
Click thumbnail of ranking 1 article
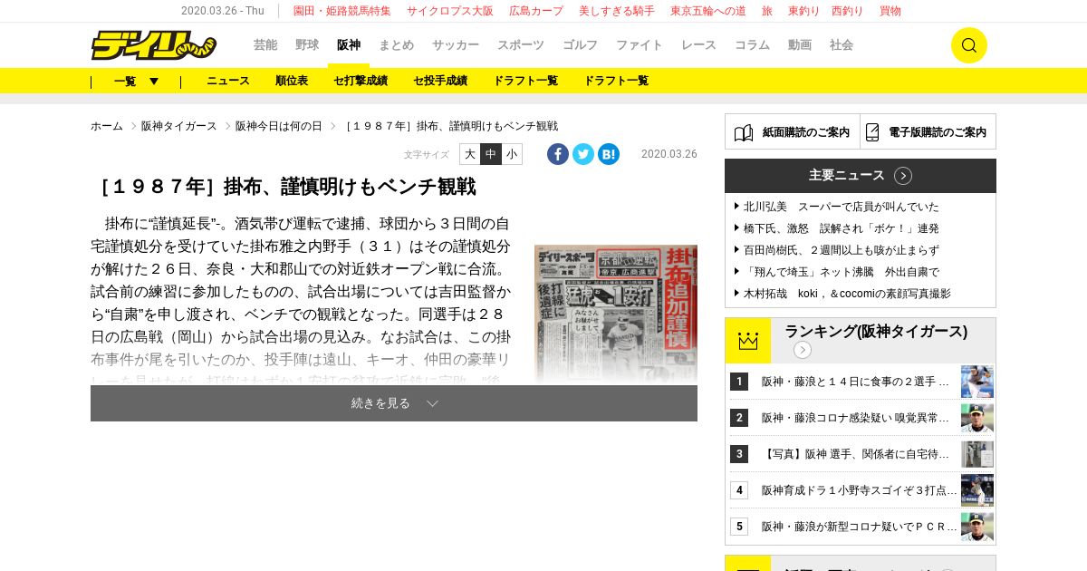(977, 382)
